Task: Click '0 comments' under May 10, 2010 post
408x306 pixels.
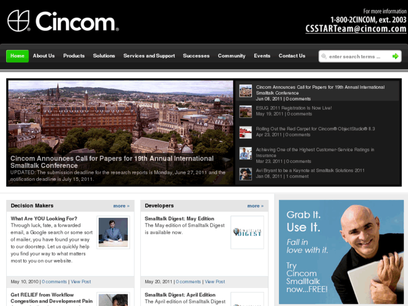Action: [54, 281]
